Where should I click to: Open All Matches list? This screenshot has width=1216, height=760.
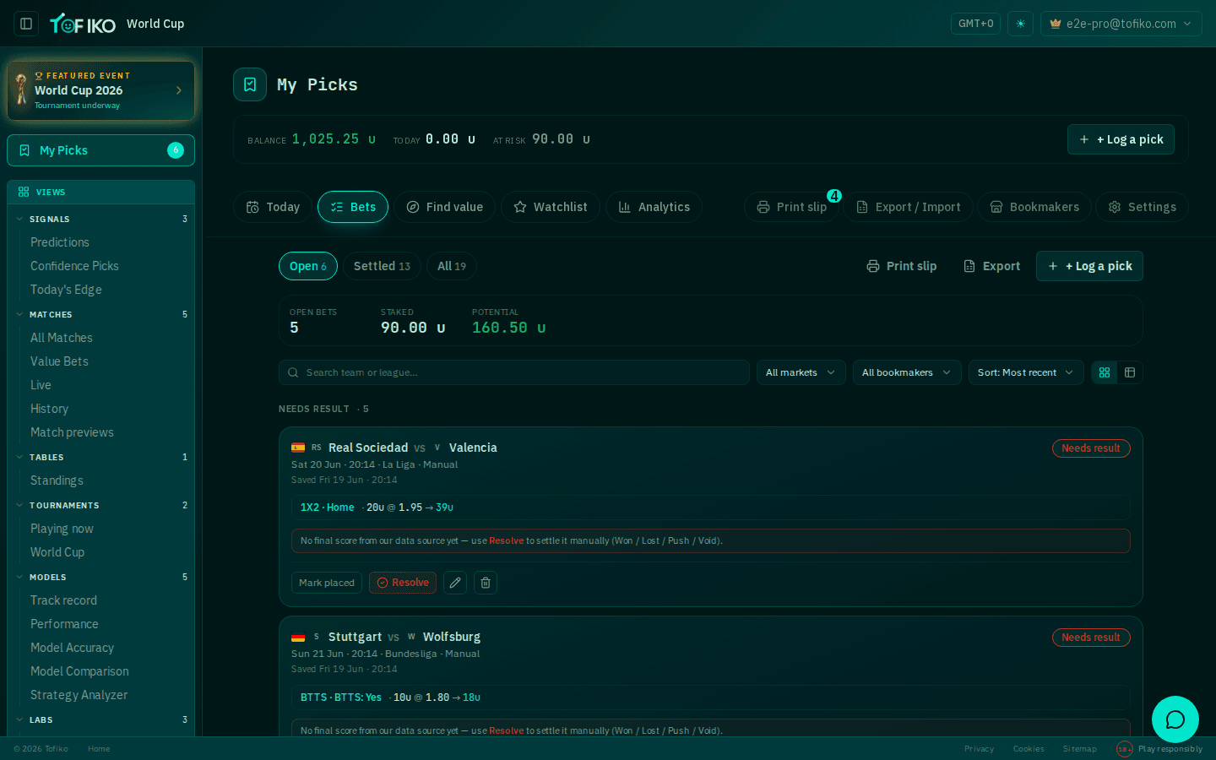[62, 338]
